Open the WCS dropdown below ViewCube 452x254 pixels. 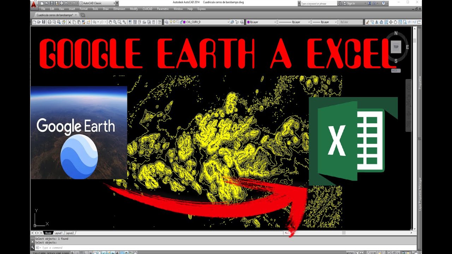(x=396, y=71)
